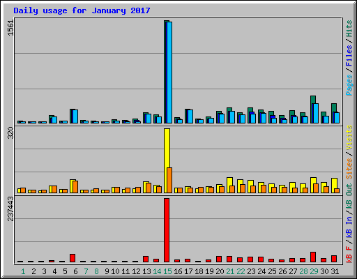Click day 19 on the axis
The width and height of the screenshot is (357, 279).
pos(209,271)
